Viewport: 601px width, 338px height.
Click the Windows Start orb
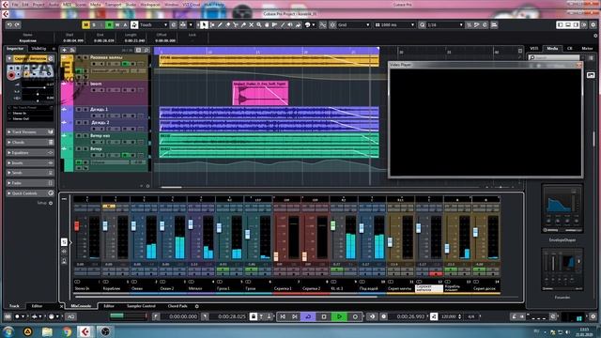tap(8, 331)
